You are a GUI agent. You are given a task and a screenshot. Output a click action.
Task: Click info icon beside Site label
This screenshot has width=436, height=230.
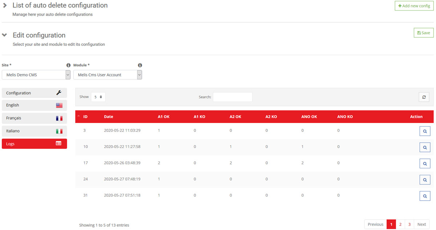pyautogui.click(x=68, y=65)
